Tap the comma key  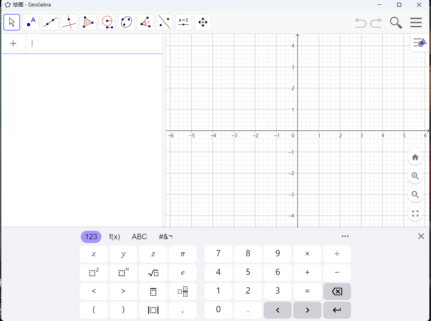click(183, 310)
